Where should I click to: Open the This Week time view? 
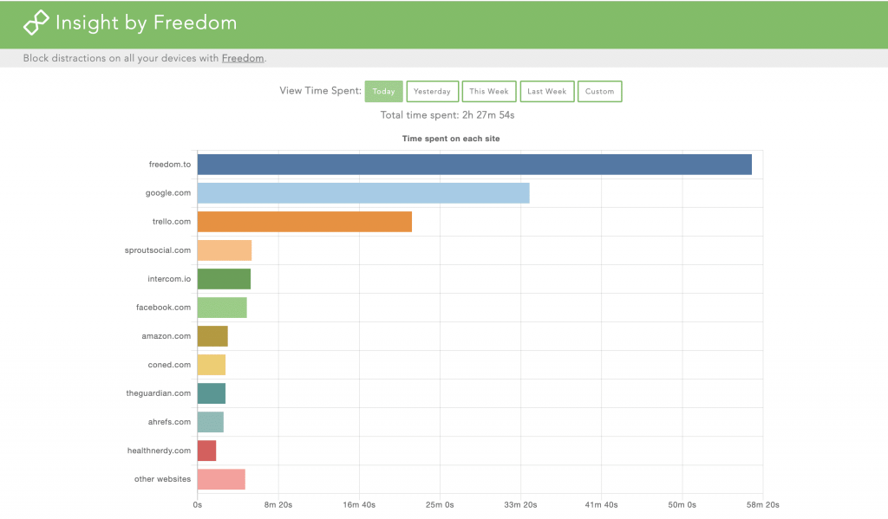pos(488,91)
